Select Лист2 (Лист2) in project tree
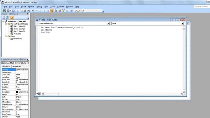 coord(19,29)
